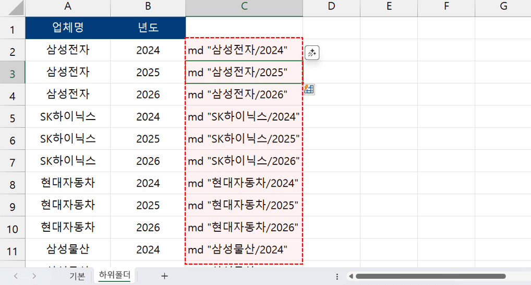Select row 9 header

13,205
